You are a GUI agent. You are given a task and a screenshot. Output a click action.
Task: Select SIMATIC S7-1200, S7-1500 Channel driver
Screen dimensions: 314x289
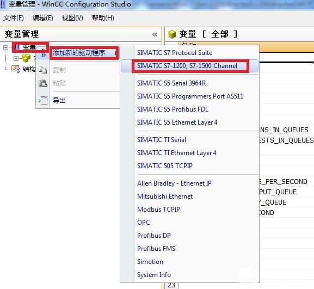click(x=187, y=66)
